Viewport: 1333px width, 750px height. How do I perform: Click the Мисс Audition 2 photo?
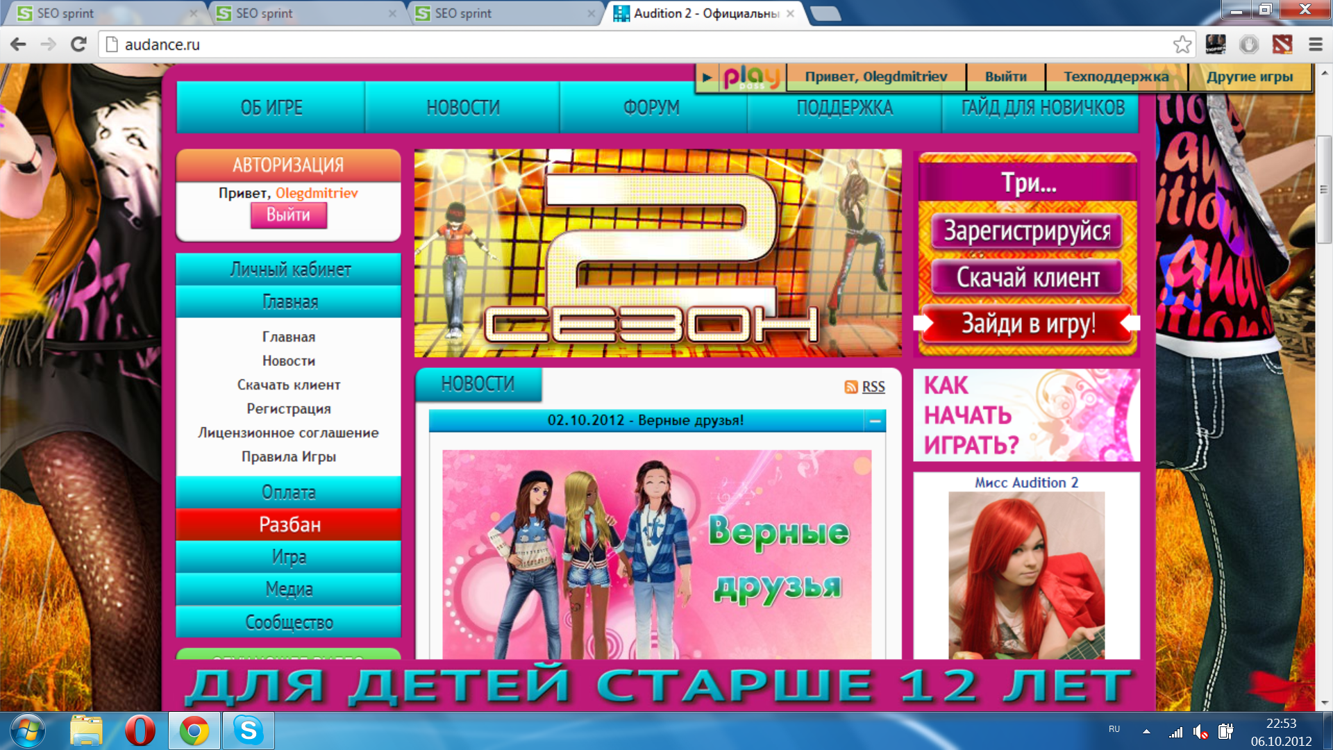1026,575
